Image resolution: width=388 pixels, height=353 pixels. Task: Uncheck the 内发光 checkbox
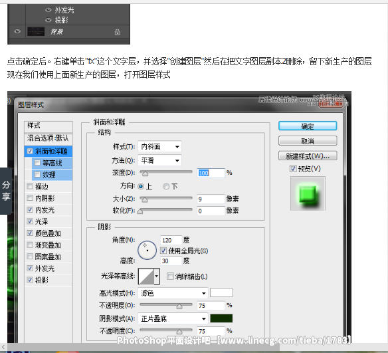point(30,209)
